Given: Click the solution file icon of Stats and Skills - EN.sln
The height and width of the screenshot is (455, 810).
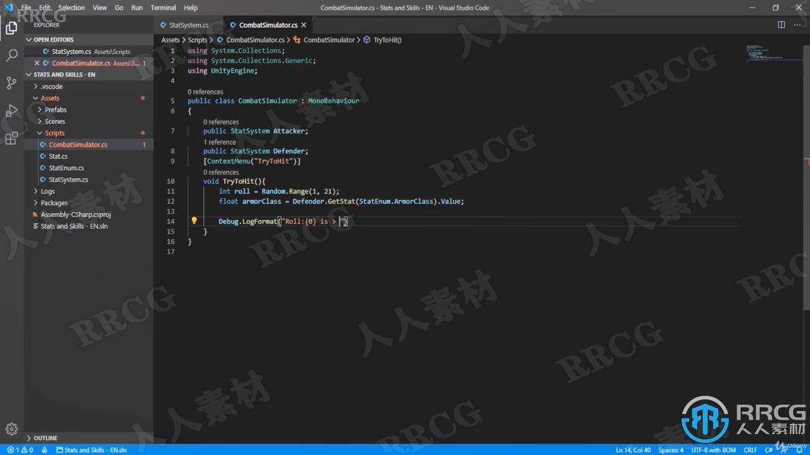Looking at the screenshot, I should click(x=35, y=226).
